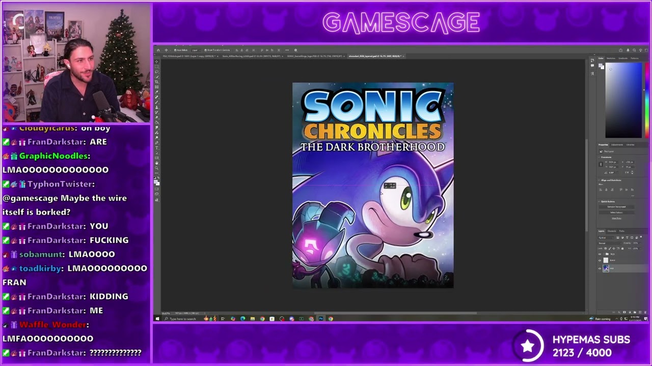The width and height of the screenshot is (652, 366).
Task: Select the Zoom tool
Action: (x=156, y=168)
